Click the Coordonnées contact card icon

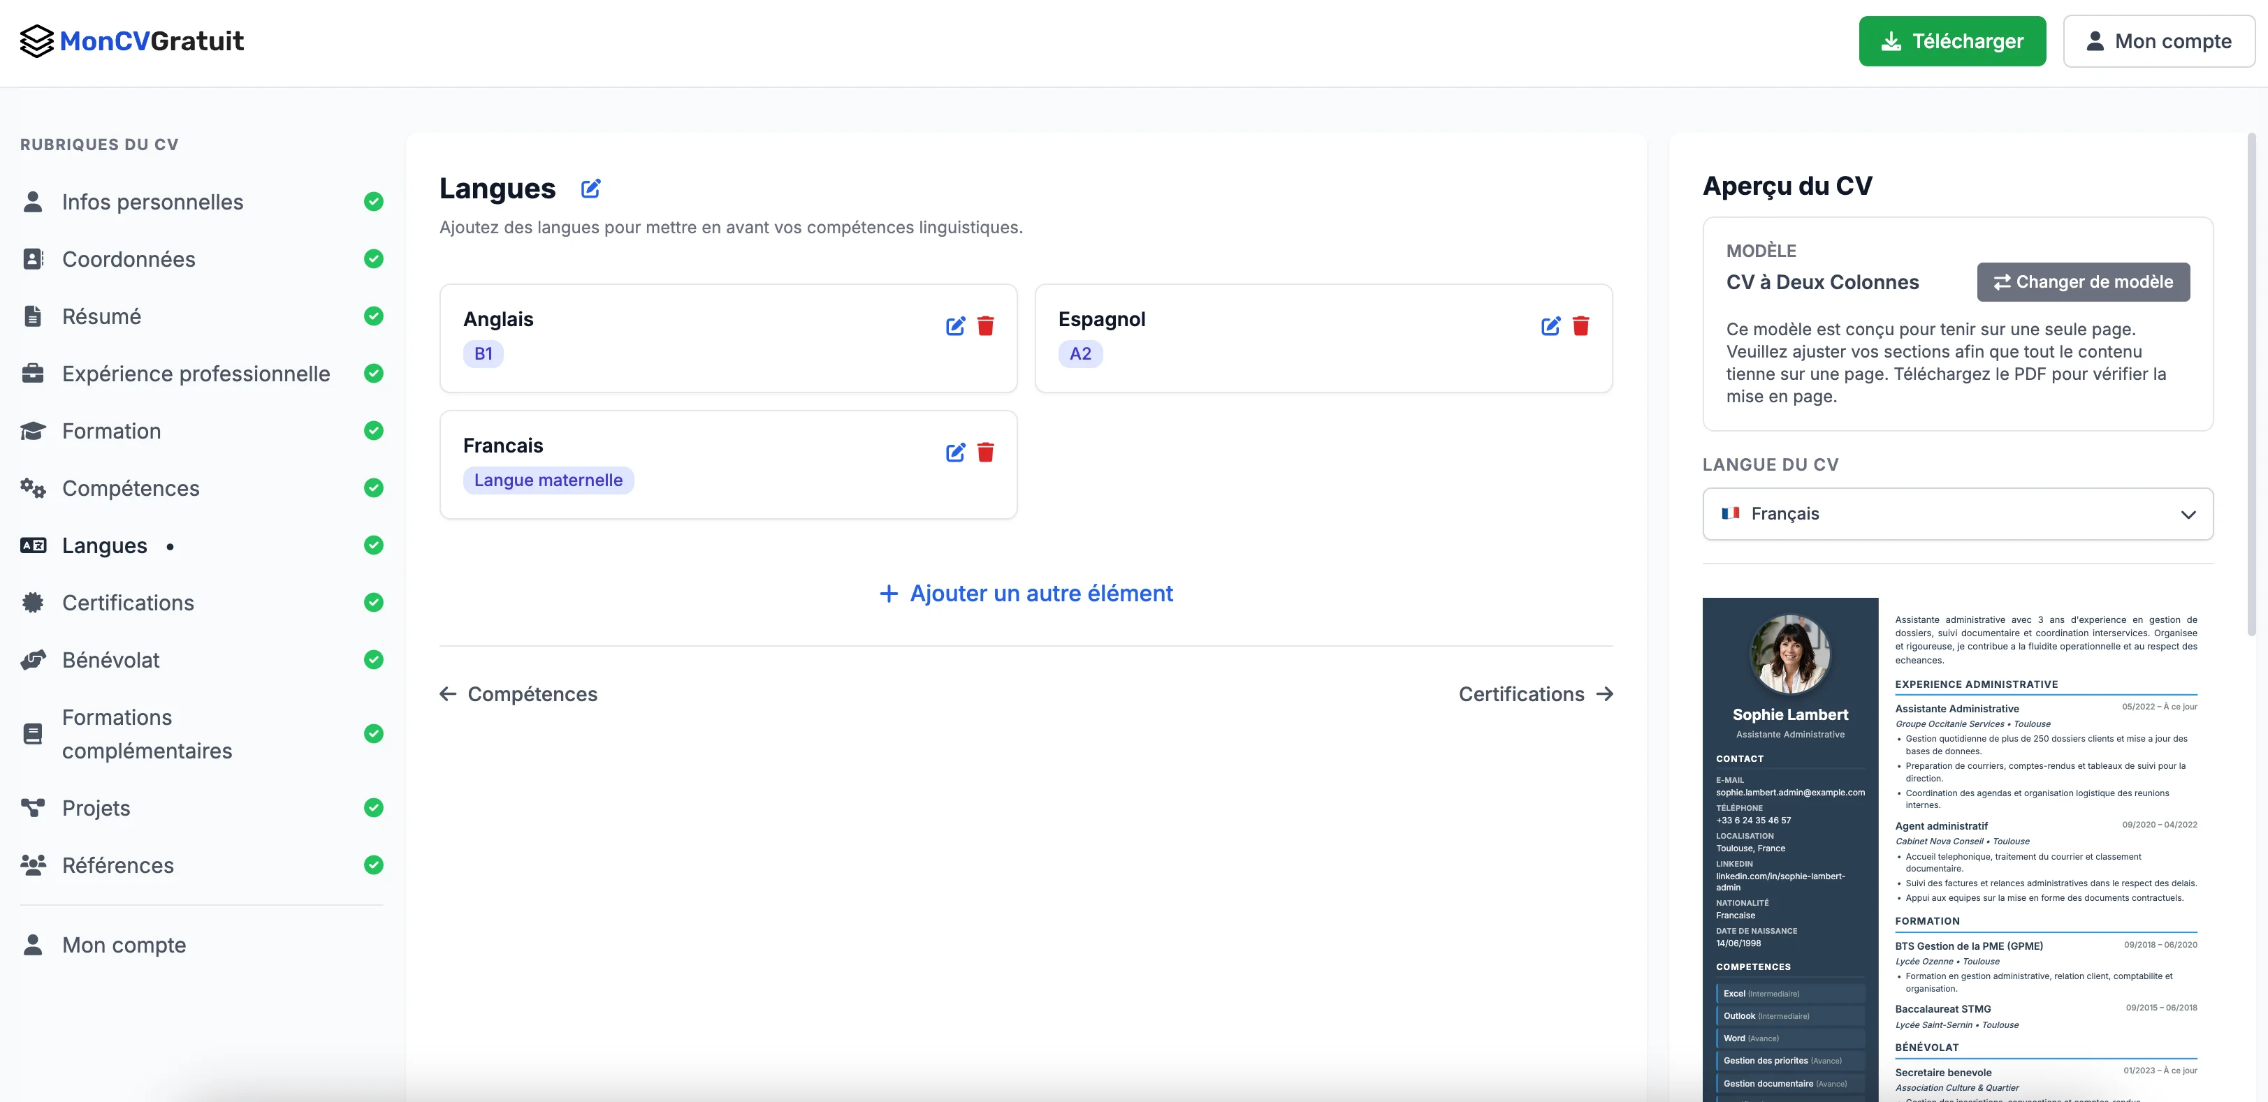point(33,258)
